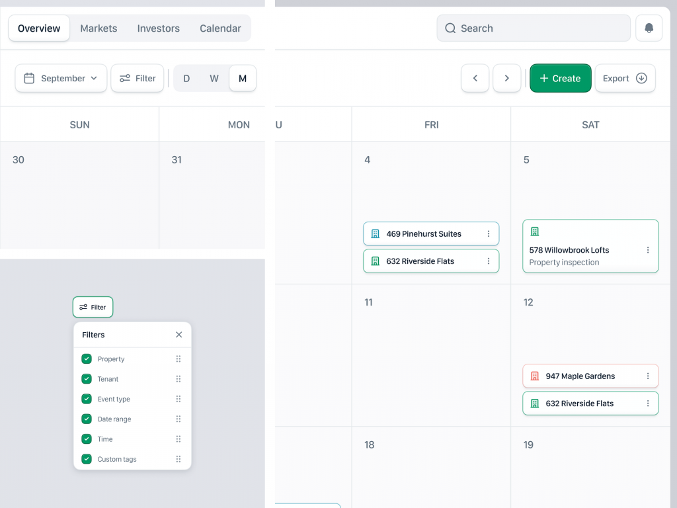This screenshot has width=677, height=508.
Task: Go to next month with right arrow
Action: 507,78
